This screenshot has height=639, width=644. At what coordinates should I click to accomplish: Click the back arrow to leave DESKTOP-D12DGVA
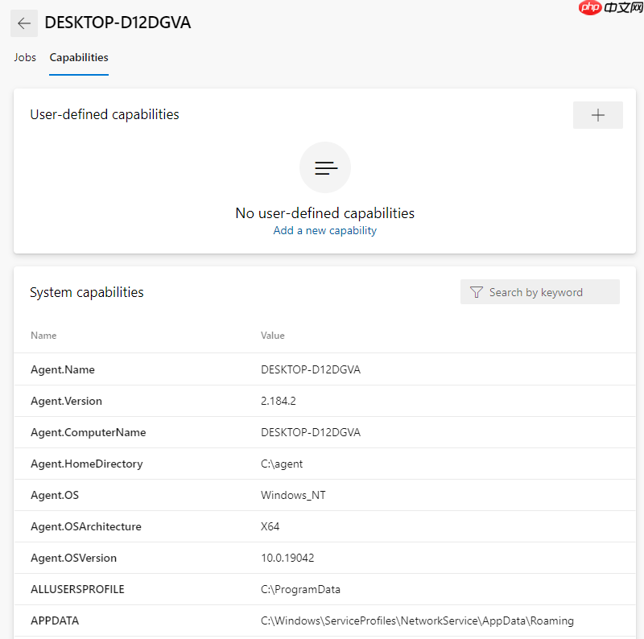point(24,23)
